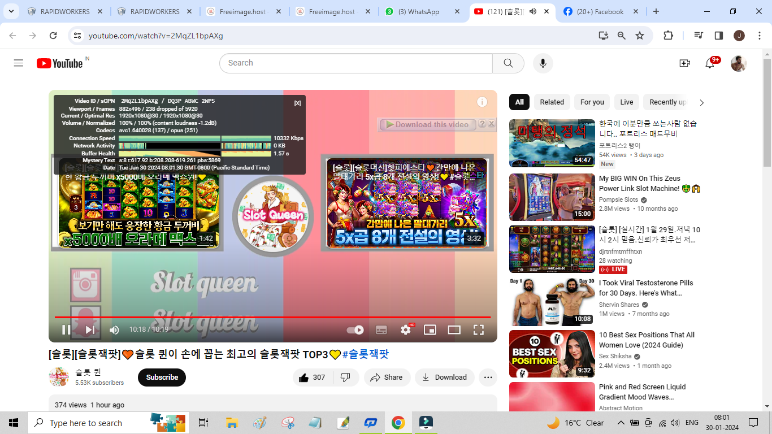Open the 1:42 end-screen suggested video
The width and height of the screenshot is (772, 434).
(x=138, y=202)
